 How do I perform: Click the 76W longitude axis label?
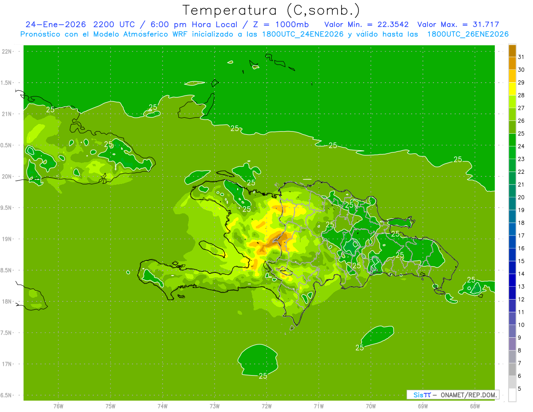pyautogui.click(x=58, y=406)
